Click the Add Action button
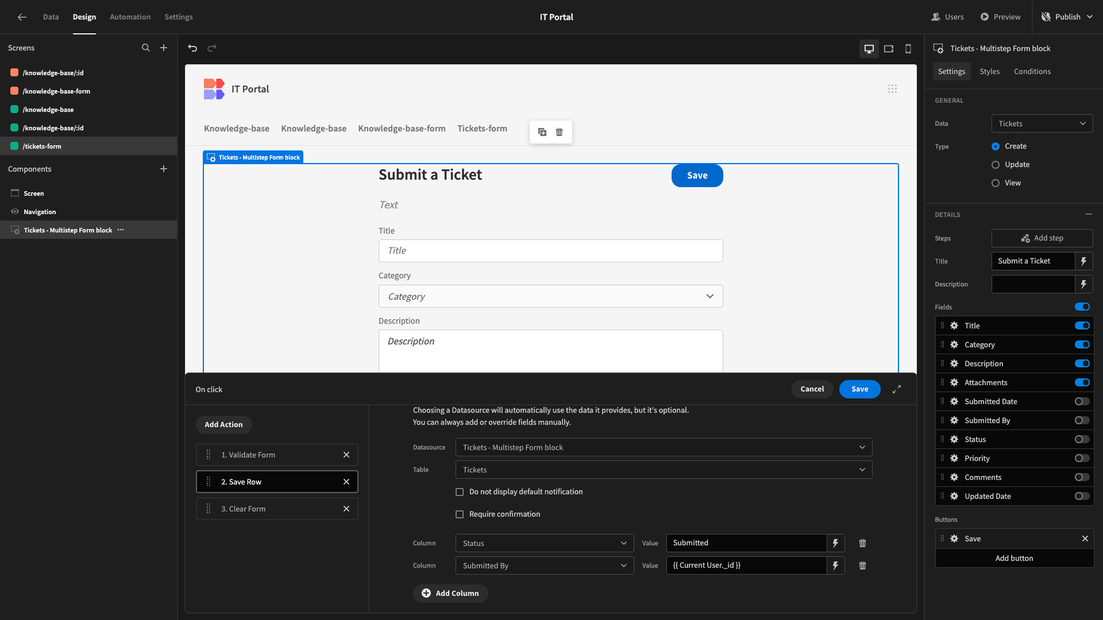 224,425
